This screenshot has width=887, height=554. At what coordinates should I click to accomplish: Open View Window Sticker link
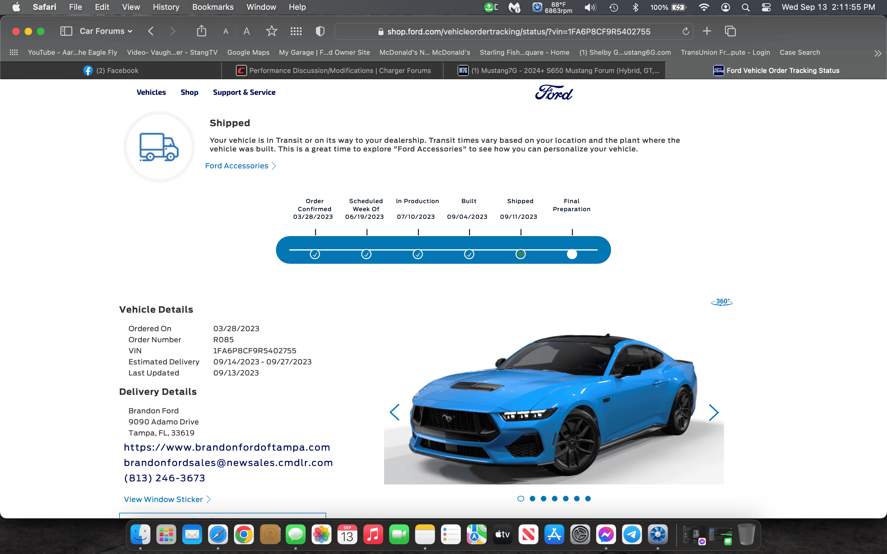coord(167,499)
